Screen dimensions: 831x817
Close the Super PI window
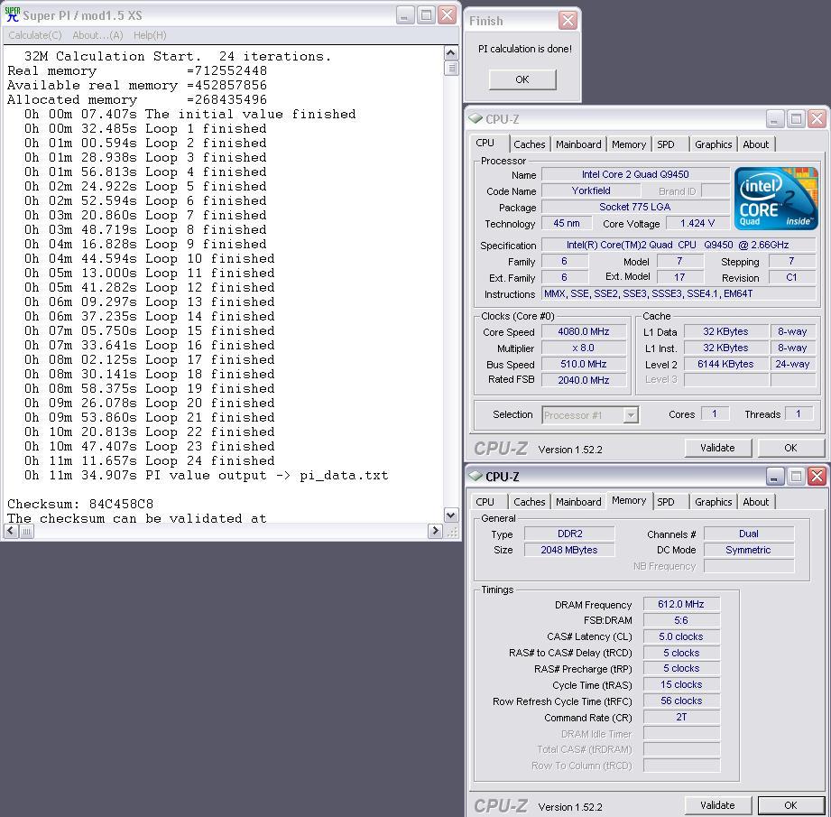[x=448, y=14]
